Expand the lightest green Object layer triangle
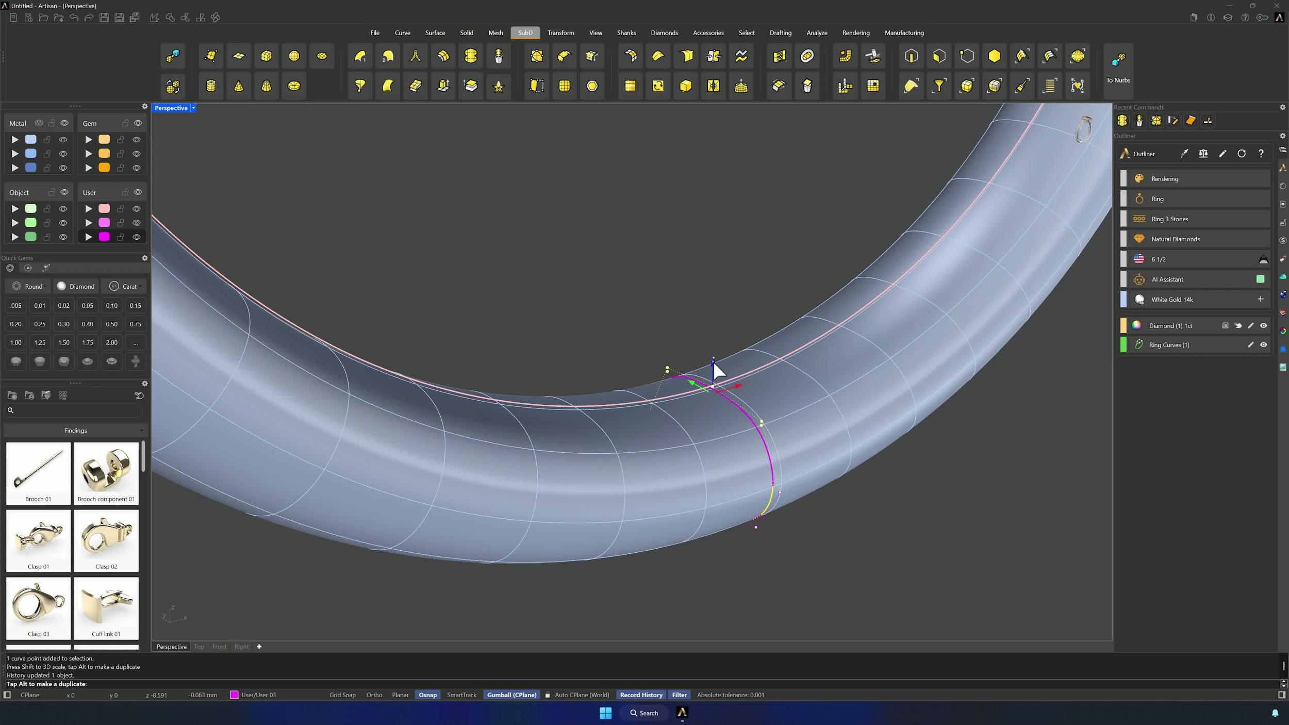Viewport: 1289px width, 725px height. click(x=15, y=209)
